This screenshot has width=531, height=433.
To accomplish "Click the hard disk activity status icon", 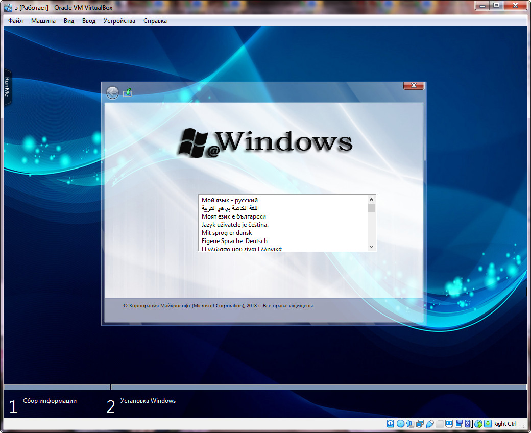I will (x=391, y=423).
